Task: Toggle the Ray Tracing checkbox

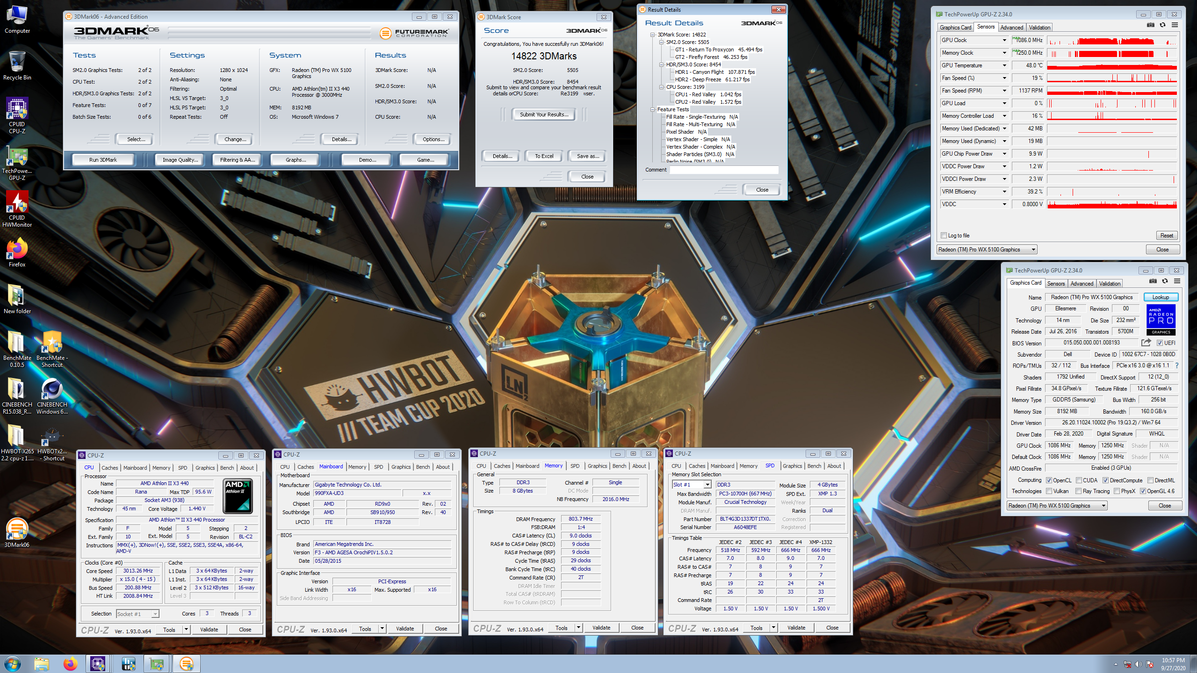Action: pyautogui.click(x=1078, y=491)
